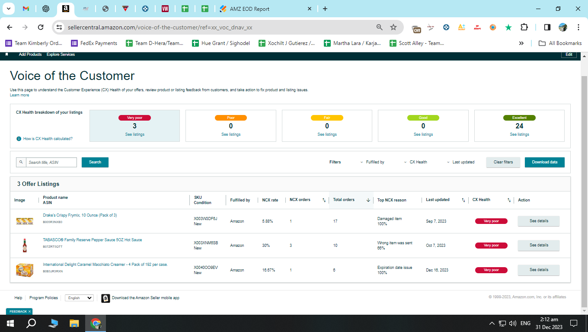Open the search tabs dropdown arrow
The width and height of the screenshot is (588, 332).
pos(9,9)
